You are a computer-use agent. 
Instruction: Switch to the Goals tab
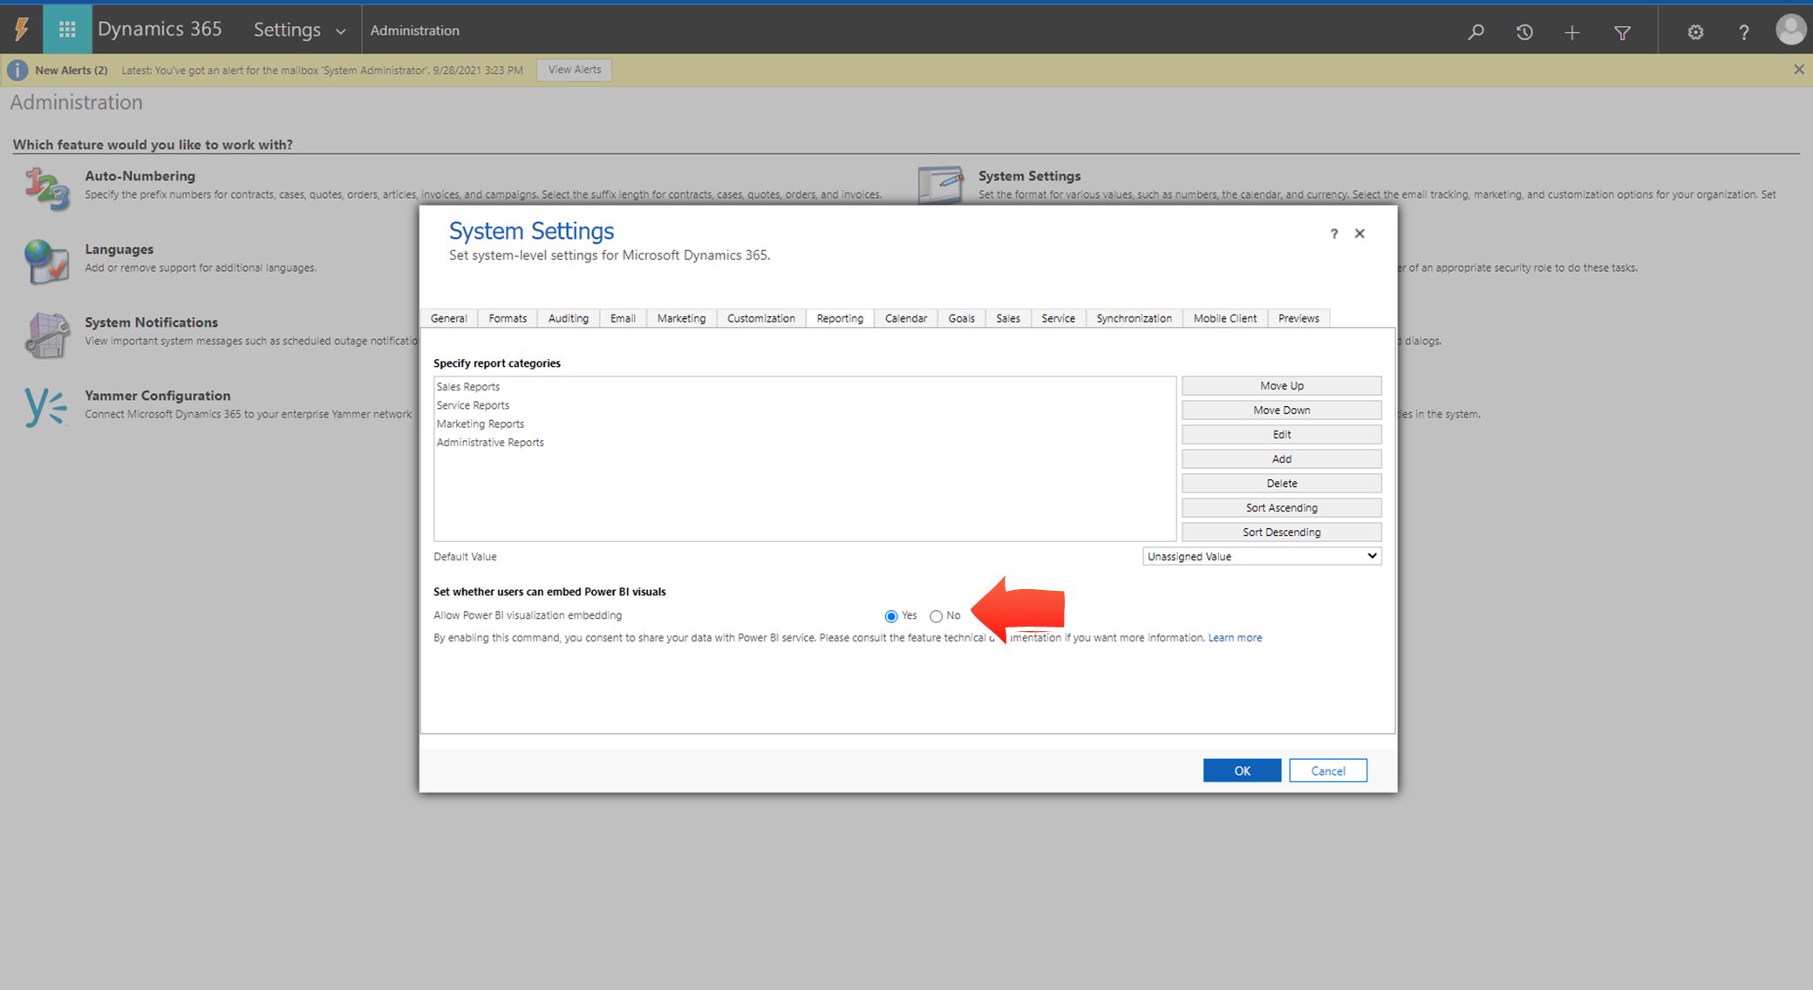click(x=962, y=318)
